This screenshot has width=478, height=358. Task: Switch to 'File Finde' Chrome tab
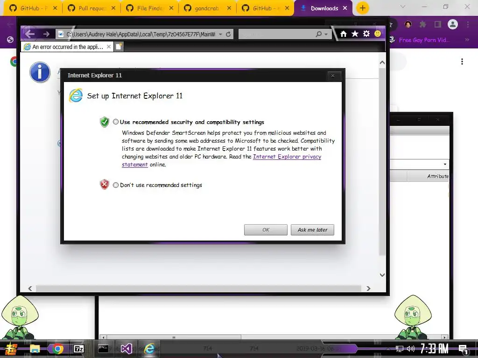click(149, 8)
